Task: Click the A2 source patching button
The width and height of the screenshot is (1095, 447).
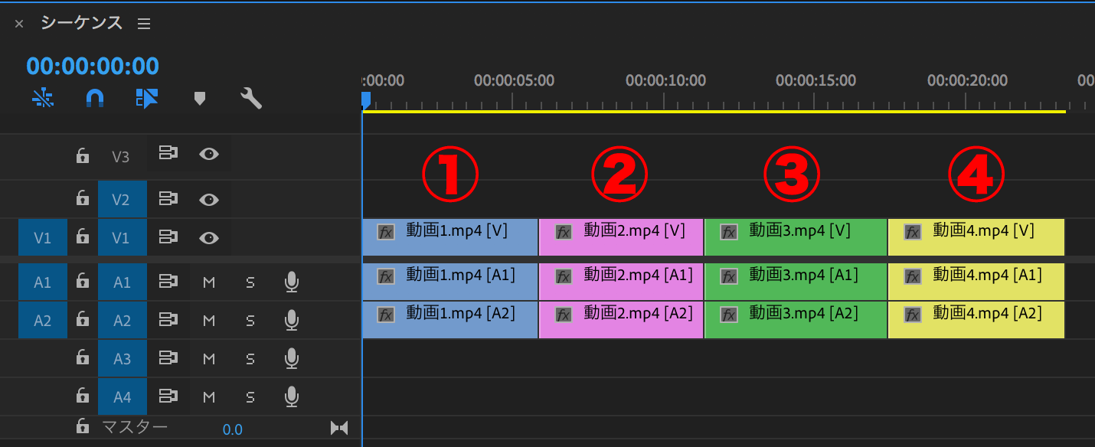Action: click(x=42, y=319)
